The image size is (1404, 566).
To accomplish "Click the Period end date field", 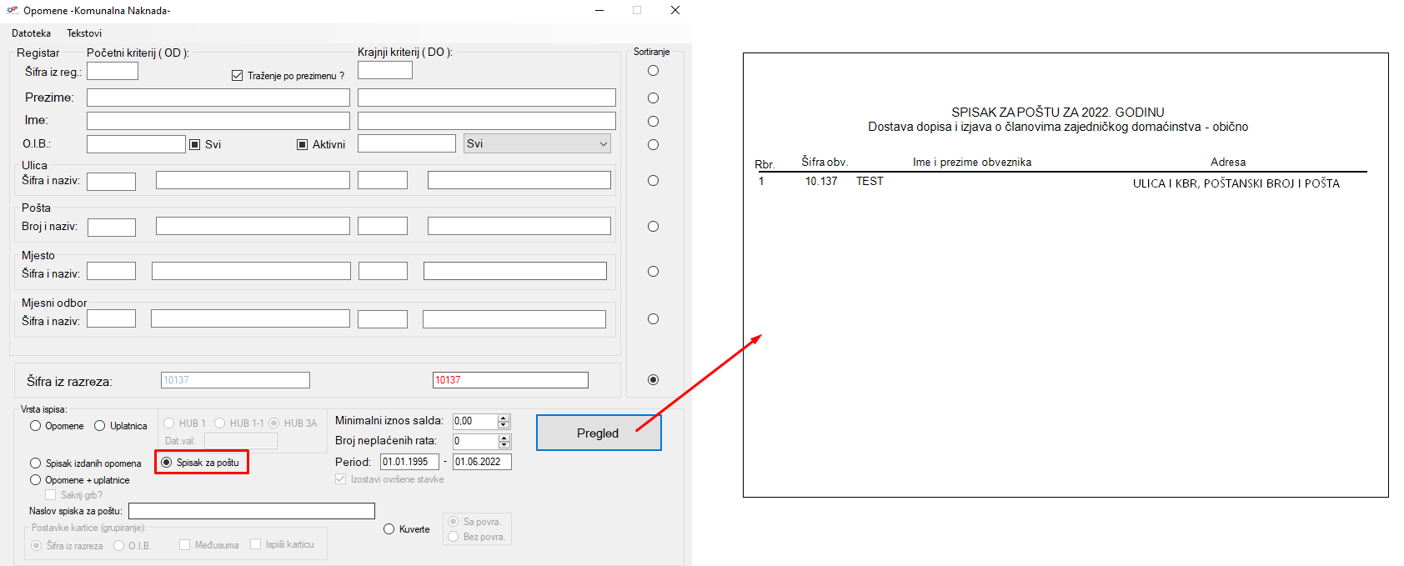I will (x=481, y=462).
